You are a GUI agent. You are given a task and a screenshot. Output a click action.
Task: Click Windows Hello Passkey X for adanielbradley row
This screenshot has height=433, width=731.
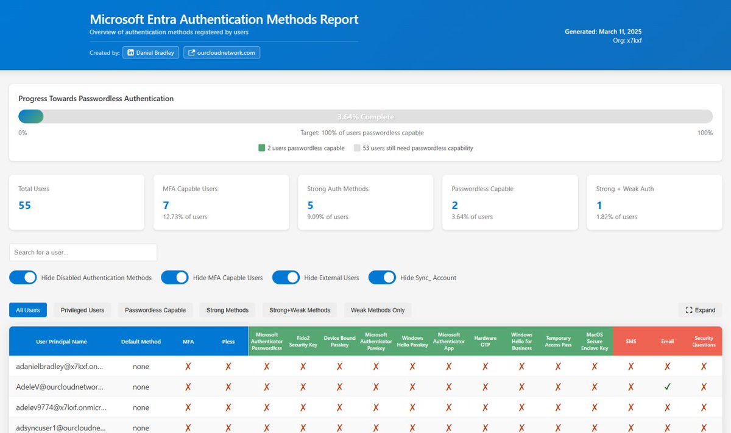[x=412, y=367]
